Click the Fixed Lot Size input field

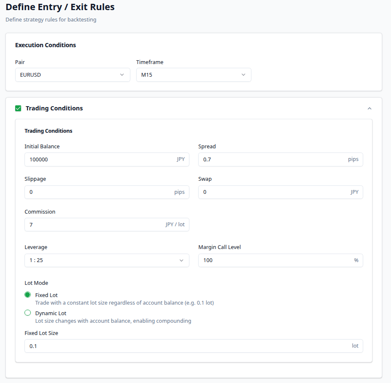click(x=188, y=346)
